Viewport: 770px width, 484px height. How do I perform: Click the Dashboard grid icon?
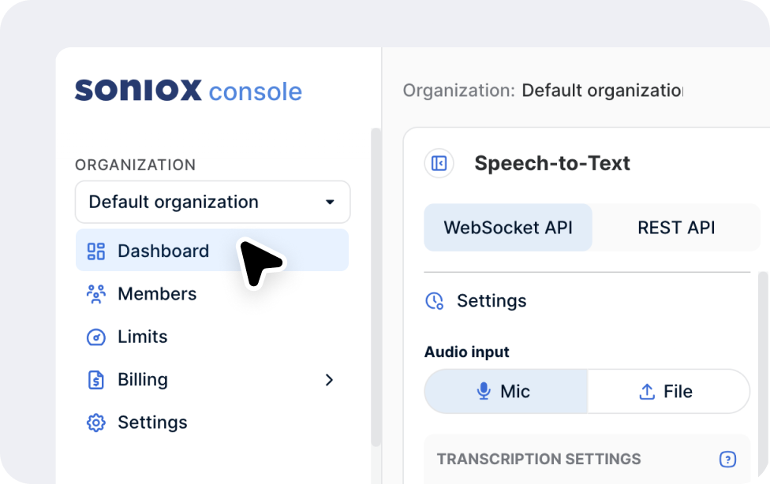coord(95,251)
